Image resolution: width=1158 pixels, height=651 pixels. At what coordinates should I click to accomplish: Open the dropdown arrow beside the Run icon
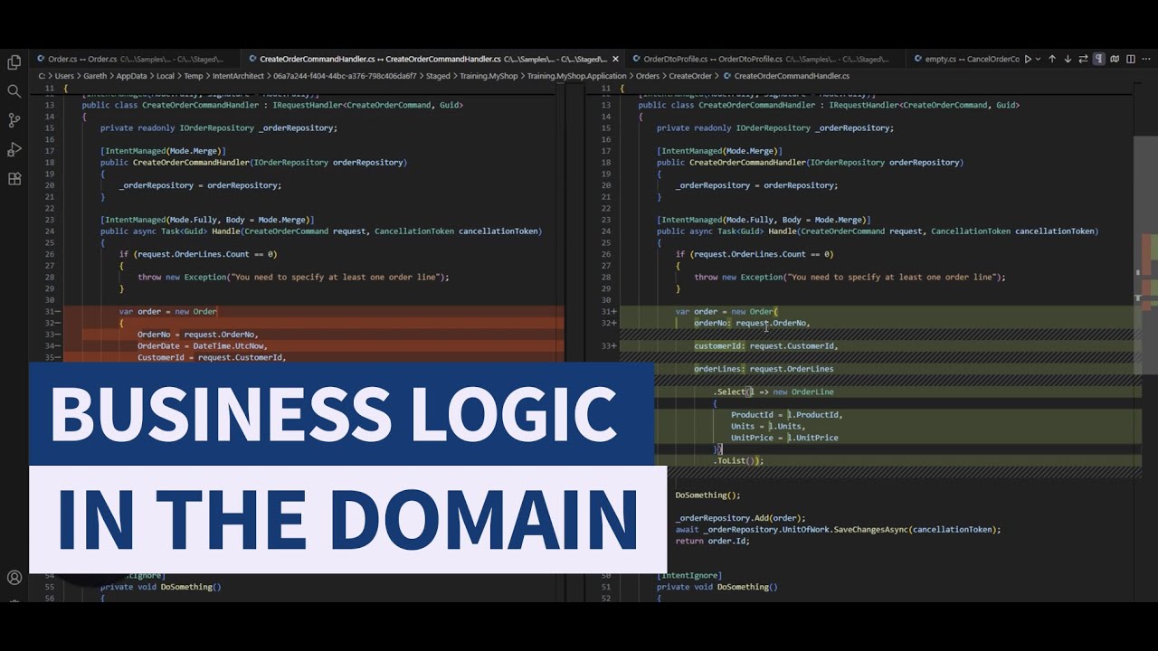coord(1038,59)
